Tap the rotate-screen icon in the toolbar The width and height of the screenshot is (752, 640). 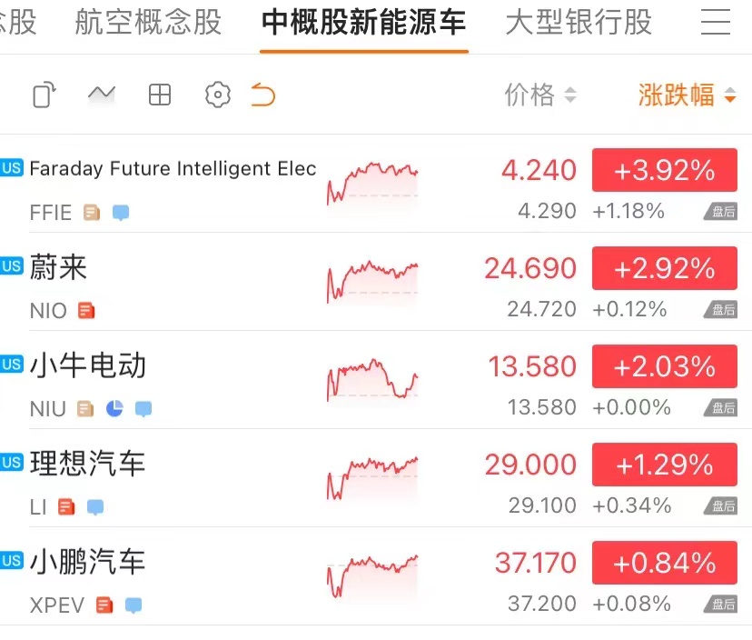(45, 95)
